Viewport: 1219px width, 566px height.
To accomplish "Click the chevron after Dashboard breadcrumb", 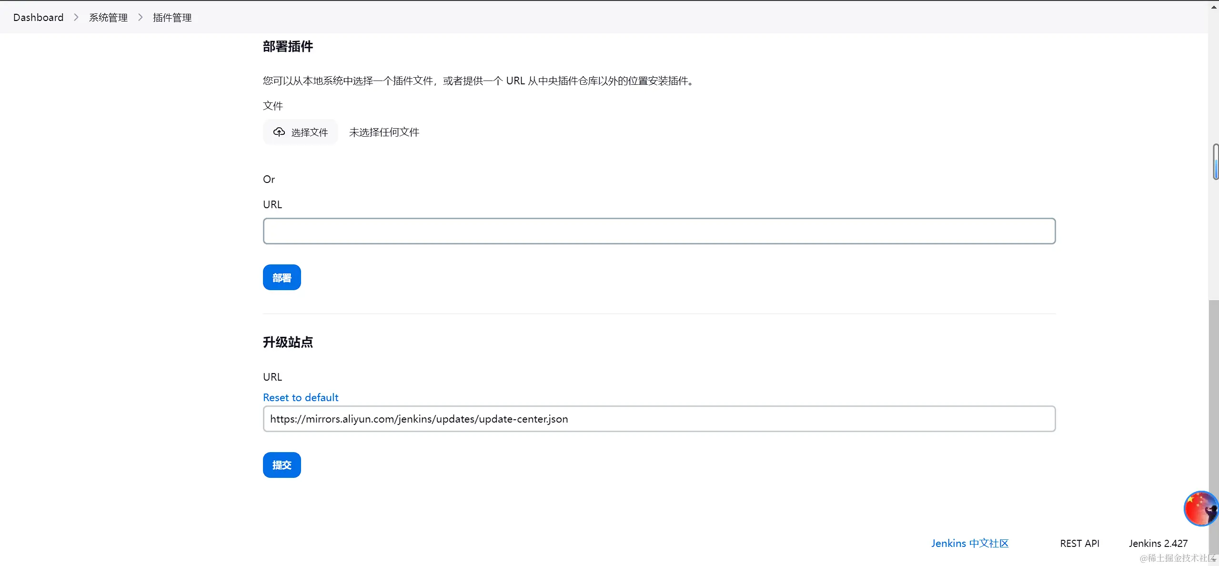I will coord(76,18).
